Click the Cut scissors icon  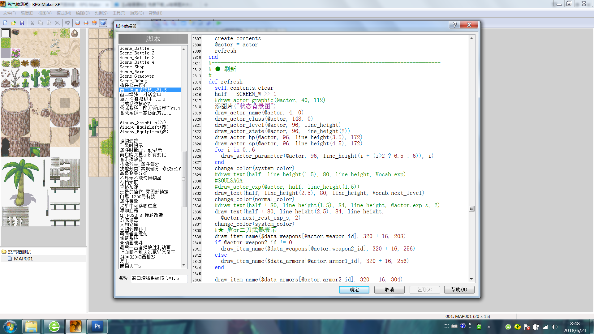click(32, 23)
